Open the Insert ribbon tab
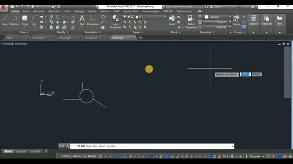Screen dimensions: 293x164 coord(26,11)
